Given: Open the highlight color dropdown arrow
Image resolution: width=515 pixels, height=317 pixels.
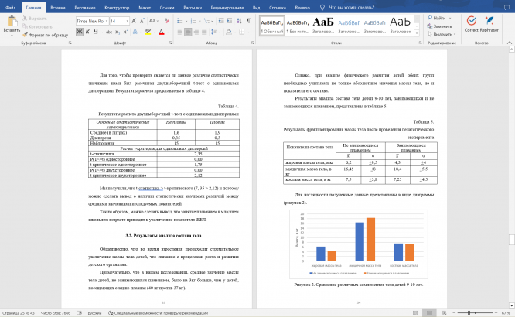Looking at the screenshot, I should [x=155, y=32].
